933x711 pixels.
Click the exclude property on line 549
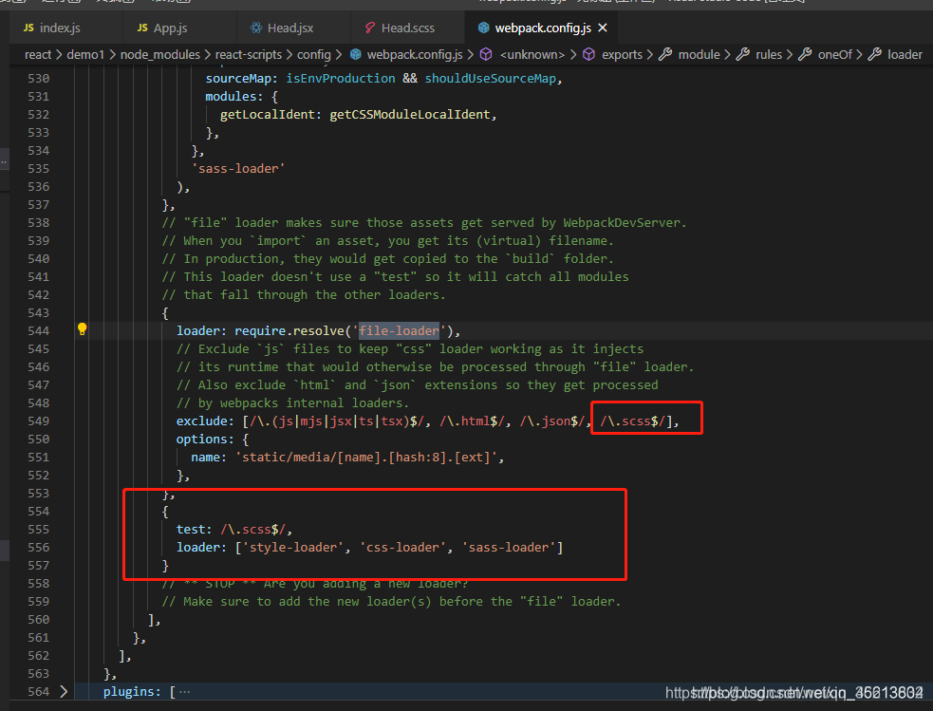click(202, 421)
